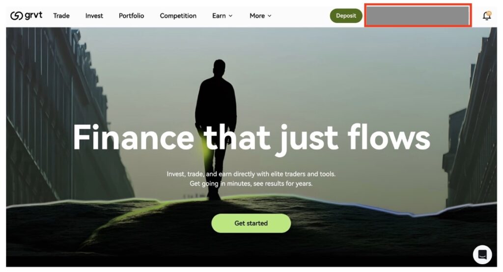503x272 pixels.
Task: Open the notifications bell
Action: pos(487,16)
